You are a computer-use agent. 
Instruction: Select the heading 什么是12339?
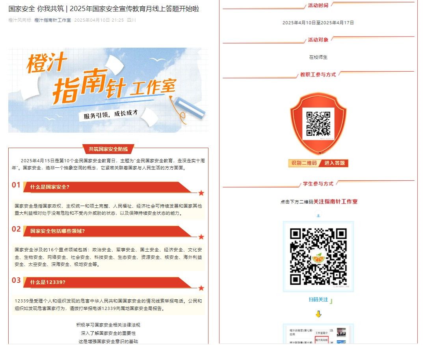pos(48,282)
